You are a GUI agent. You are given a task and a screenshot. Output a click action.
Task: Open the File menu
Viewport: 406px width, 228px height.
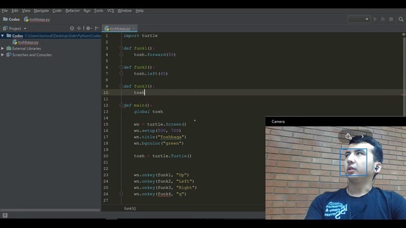tap(4, 11)
